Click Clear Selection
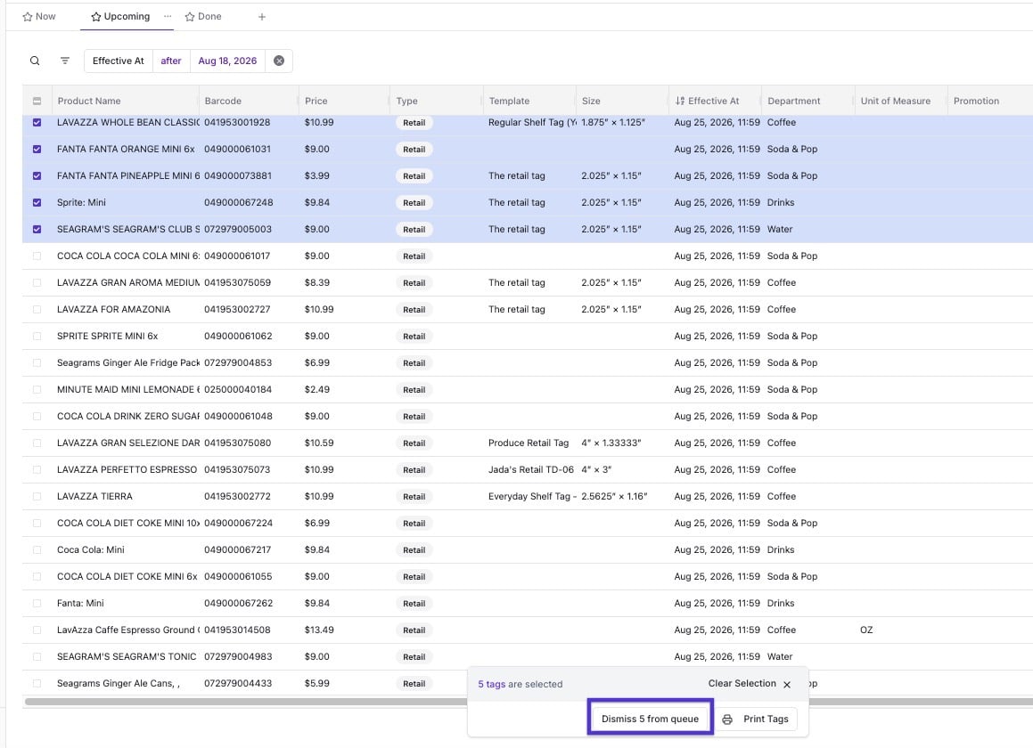The width and height of the screenshot is (1033, 748). point(742,684)
